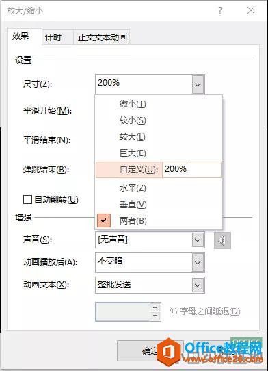This screenshot has height=371, width=268.
Task: Expand the 尺寸 dropdown arrow
Action: [198, 84]
